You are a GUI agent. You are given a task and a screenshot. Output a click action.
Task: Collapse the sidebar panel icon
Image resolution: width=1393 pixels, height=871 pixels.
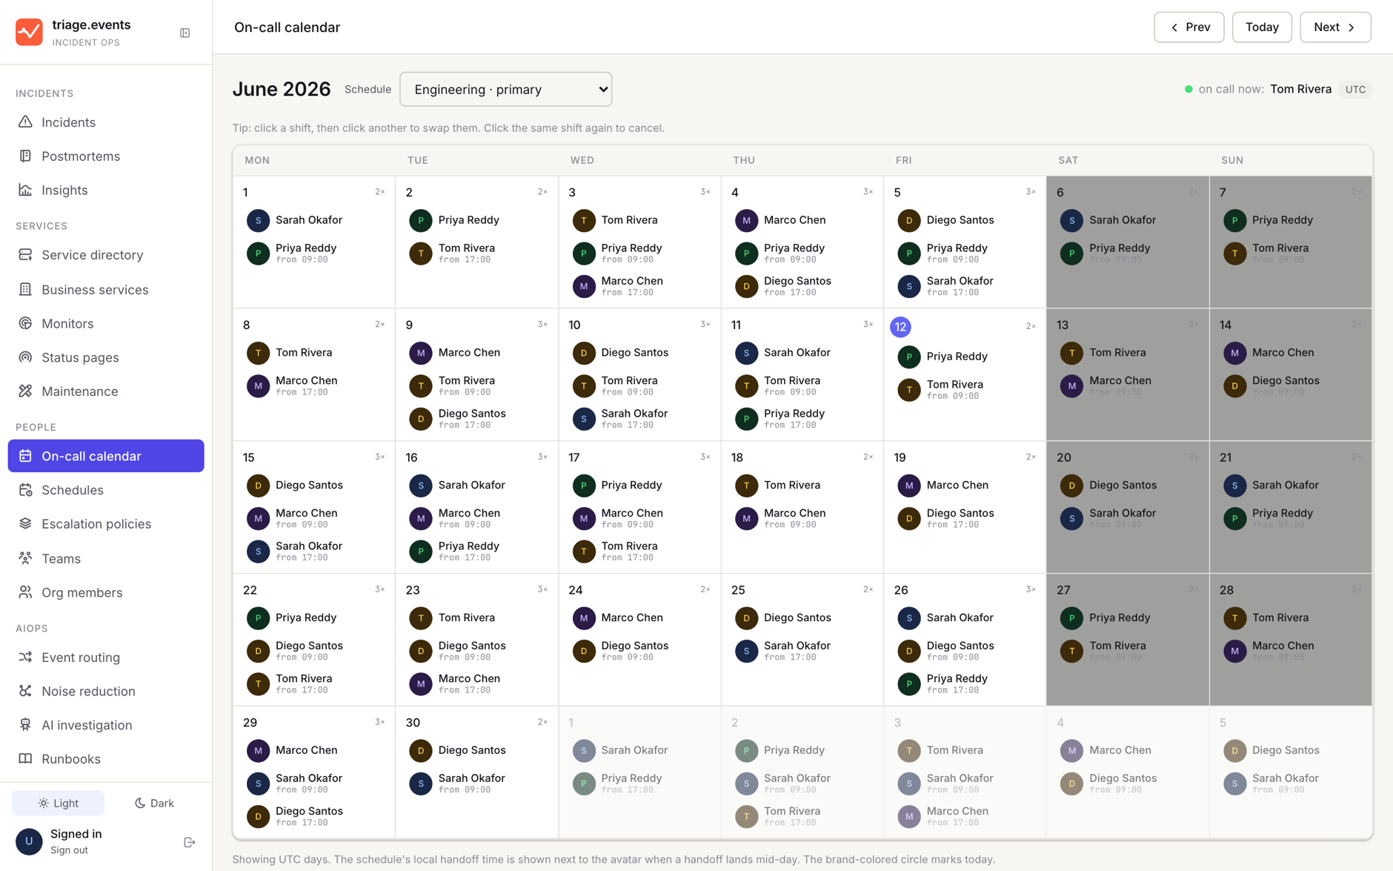(x=185, y=33)
